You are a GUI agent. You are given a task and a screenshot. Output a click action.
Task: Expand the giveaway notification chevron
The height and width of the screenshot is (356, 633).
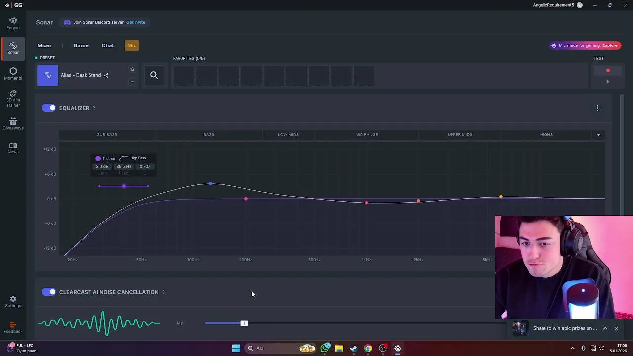605,328
